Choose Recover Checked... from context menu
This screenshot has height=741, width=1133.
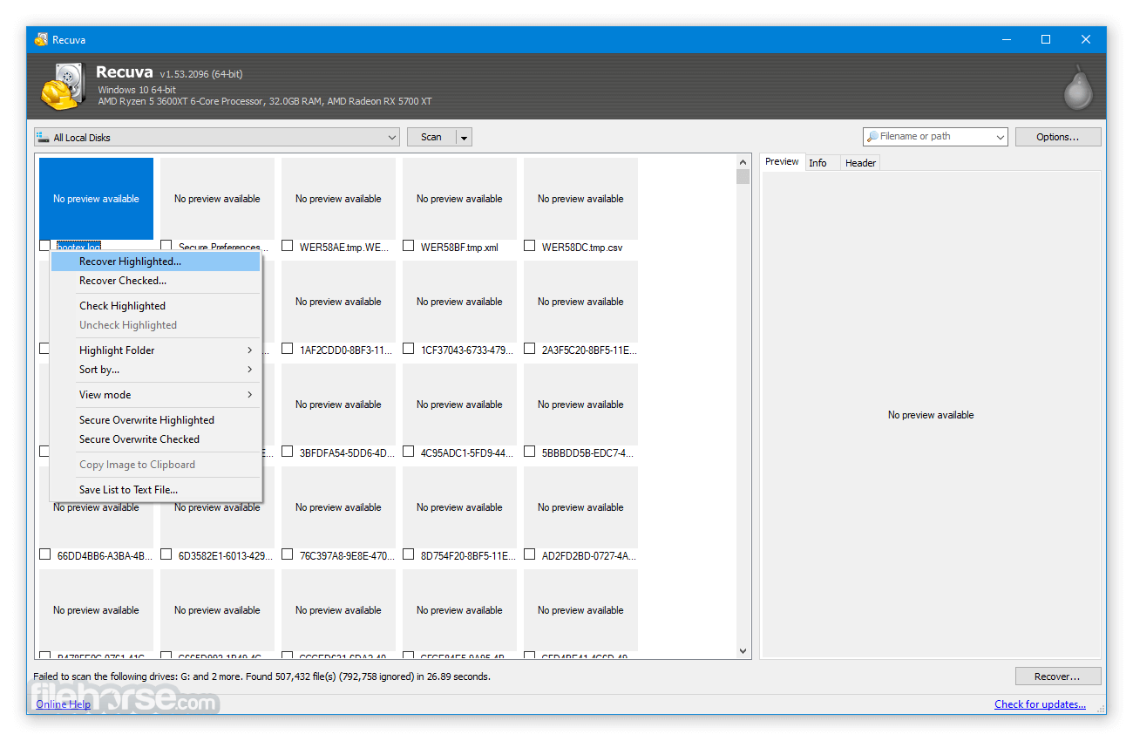coord(156,281)
